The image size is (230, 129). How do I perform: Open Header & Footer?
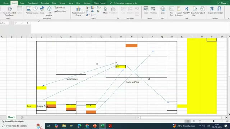[179, 11]
